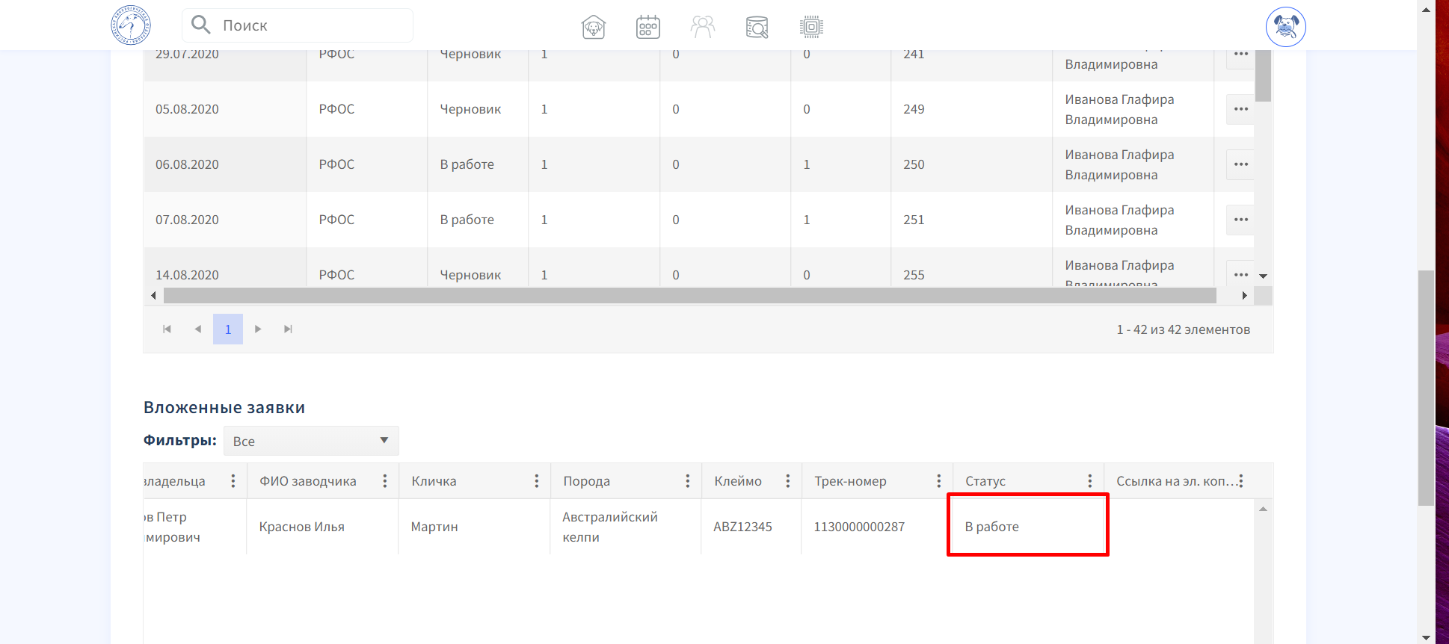The width and height of the screenshot is (1449, 644).
Task: Open the calendar icon in top navigation
Action: coord(647,27)
